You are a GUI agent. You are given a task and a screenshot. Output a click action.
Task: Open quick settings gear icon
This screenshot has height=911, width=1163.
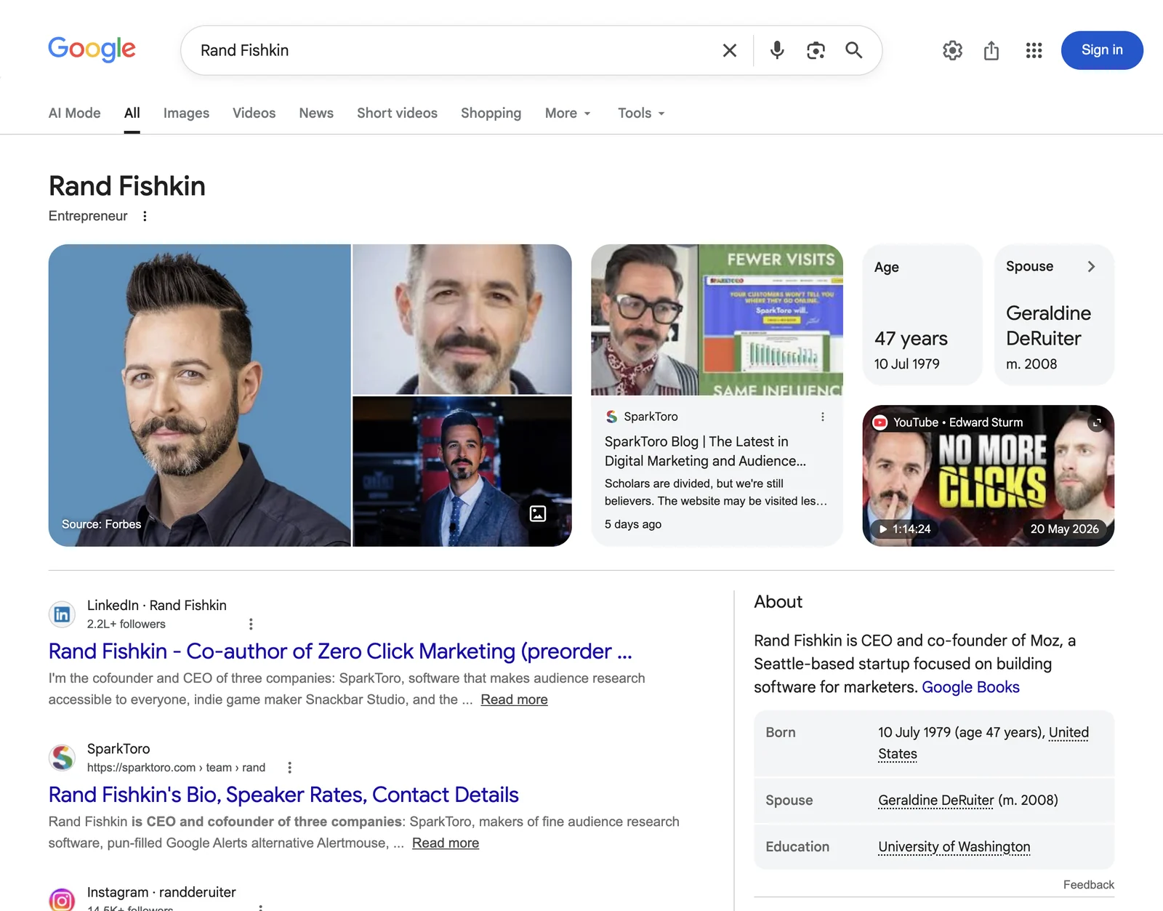coord(952,50)
